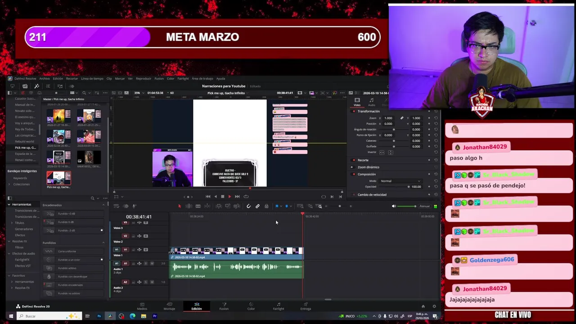Open project settings gear icon bottom right
The width and height of the screenshot is (576, 324).
pyautogui.click(x=434, y=306)
